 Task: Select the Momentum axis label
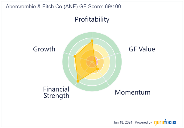pyautogui.click(x=133, y=92)
